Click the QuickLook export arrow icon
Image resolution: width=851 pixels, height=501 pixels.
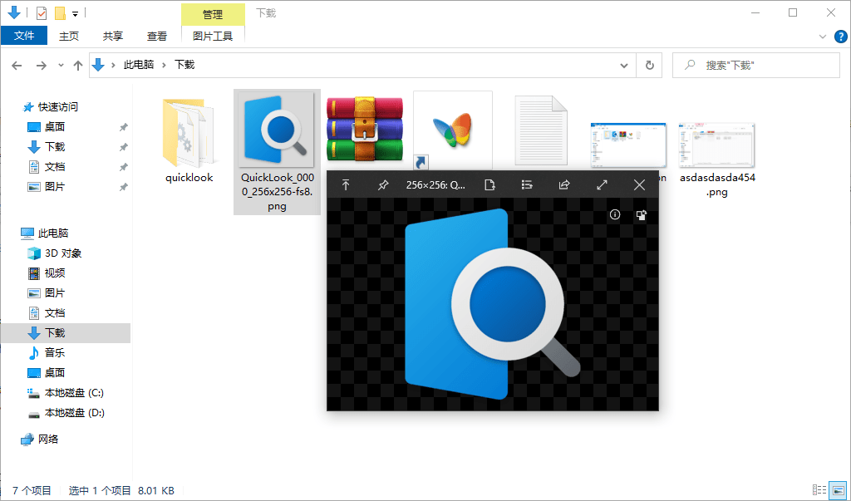click(x=347, y=184)
